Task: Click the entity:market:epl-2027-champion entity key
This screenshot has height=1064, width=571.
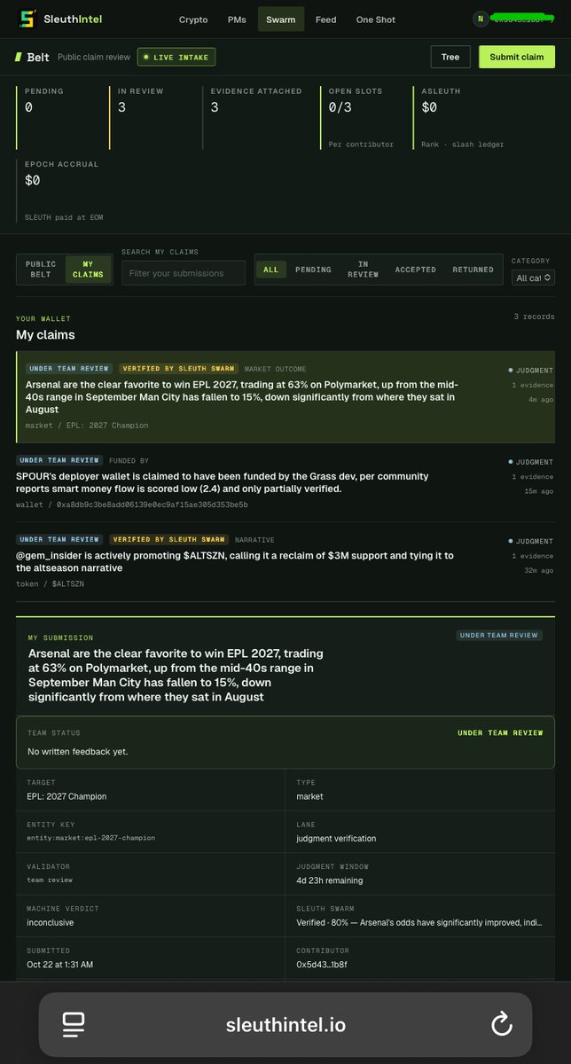Action: 91,838
